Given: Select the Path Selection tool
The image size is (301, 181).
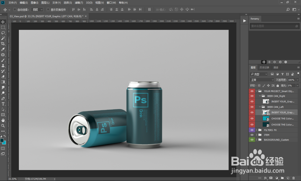Looking at the screenshot, I should click(3, 109).
